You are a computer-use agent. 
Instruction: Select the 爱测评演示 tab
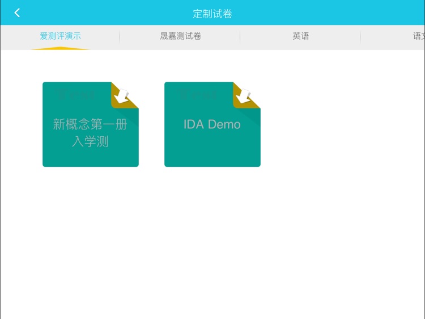[60, 36]
